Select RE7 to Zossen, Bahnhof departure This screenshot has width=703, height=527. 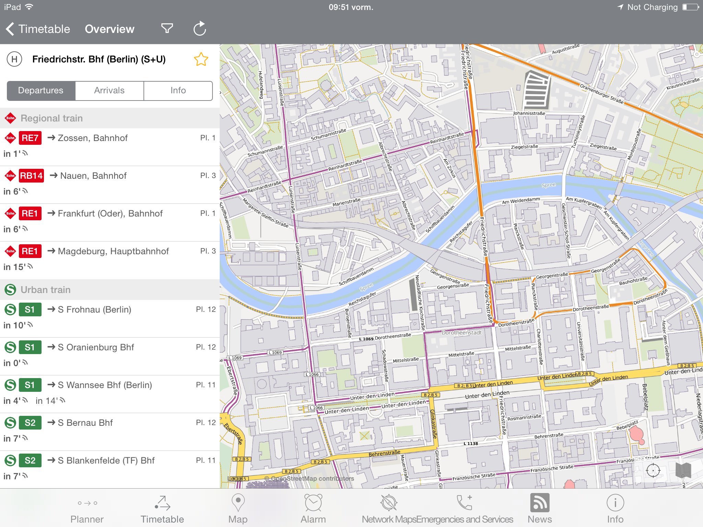point(110,147)
